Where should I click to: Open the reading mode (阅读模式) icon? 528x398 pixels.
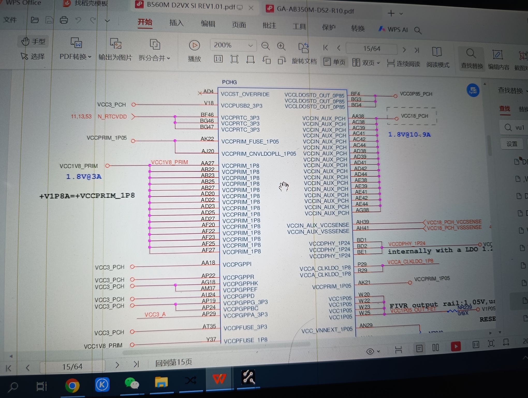(x=437, y=58)
